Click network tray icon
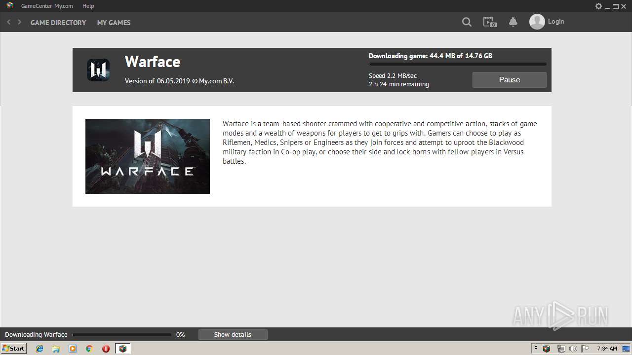 coord(561,349)
